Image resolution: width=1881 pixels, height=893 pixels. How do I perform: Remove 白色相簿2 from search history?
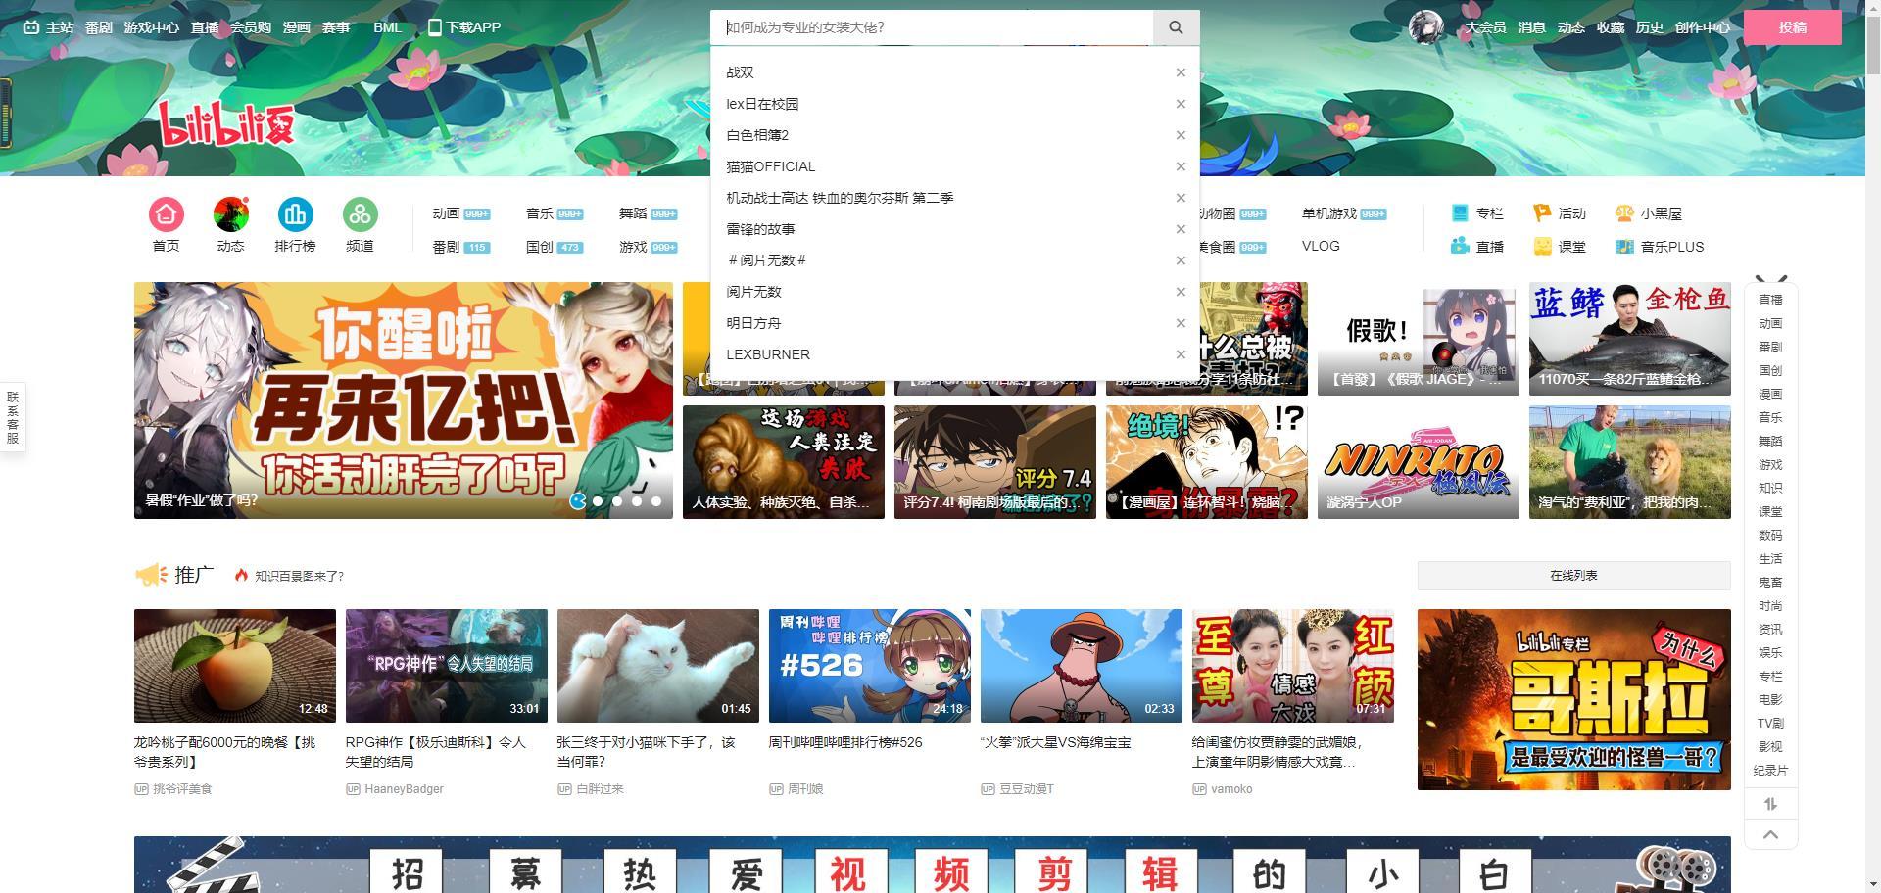(1181, 135)
